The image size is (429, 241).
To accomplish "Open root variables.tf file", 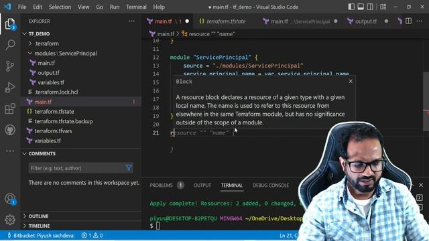I will 47,141.
